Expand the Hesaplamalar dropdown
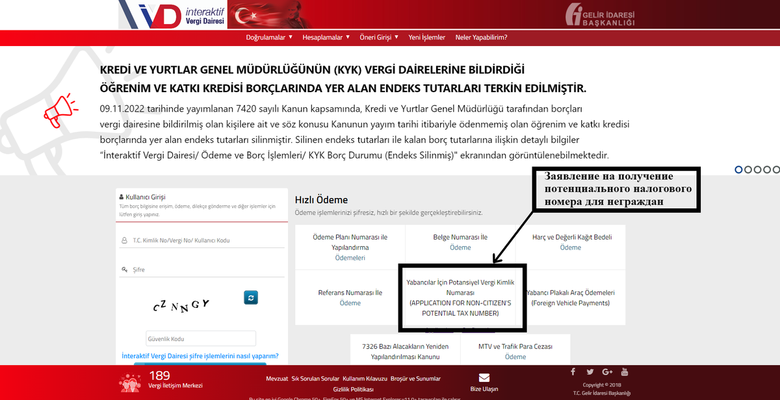The image size is (780, 400). 326,37
